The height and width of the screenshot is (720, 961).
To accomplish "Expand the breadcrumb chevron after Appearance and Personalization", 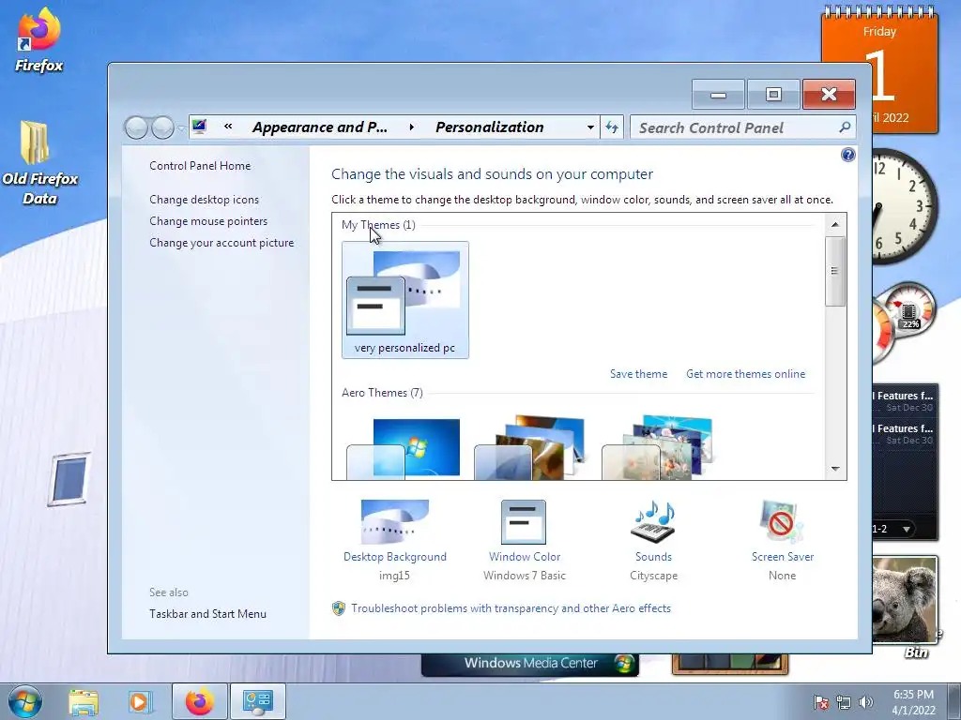I will pyautogui.click(x=411, y=127).
